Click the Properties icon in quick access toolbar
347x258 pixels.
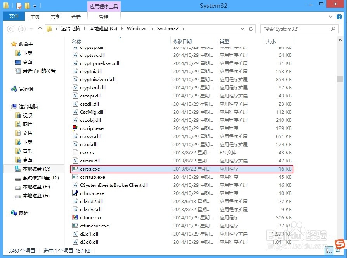tap(19, 5)
